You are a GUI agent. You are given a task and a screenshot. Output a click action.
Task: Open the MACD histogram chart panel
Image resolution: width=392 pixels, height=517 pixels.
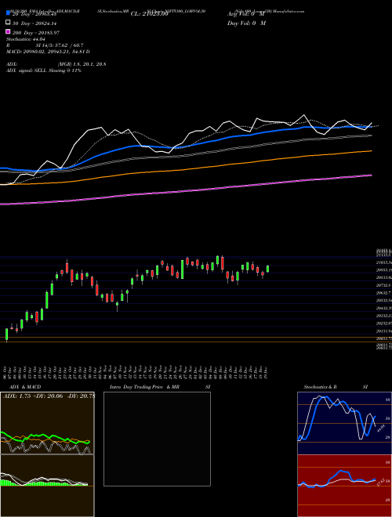tap(47, 486)
